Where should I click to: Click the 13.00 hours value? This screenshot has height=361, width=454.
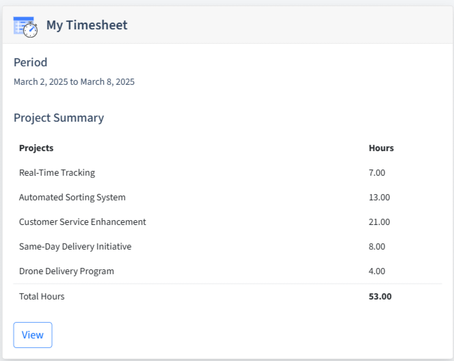379,197
